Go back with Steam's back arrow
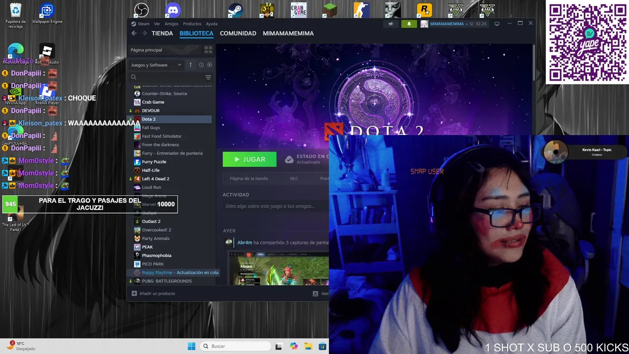Screen dimensions: 629x354 click(x=134, y=33)
